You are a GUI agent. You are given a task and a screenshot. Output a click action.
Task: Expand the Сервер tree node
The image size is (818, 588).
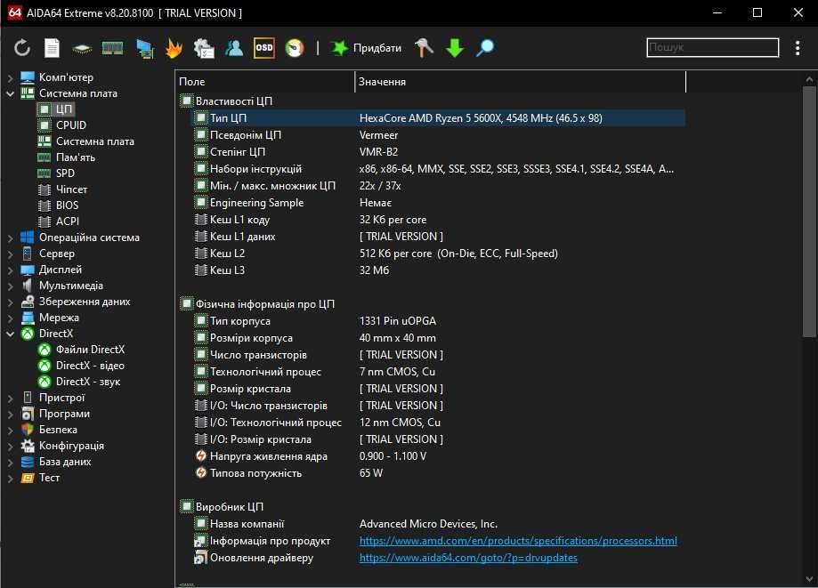[x=11, y=254]
